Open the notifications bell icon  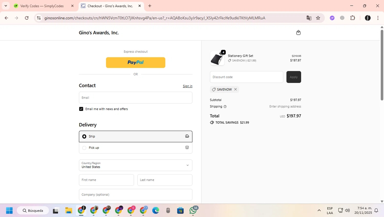(376, 211)
